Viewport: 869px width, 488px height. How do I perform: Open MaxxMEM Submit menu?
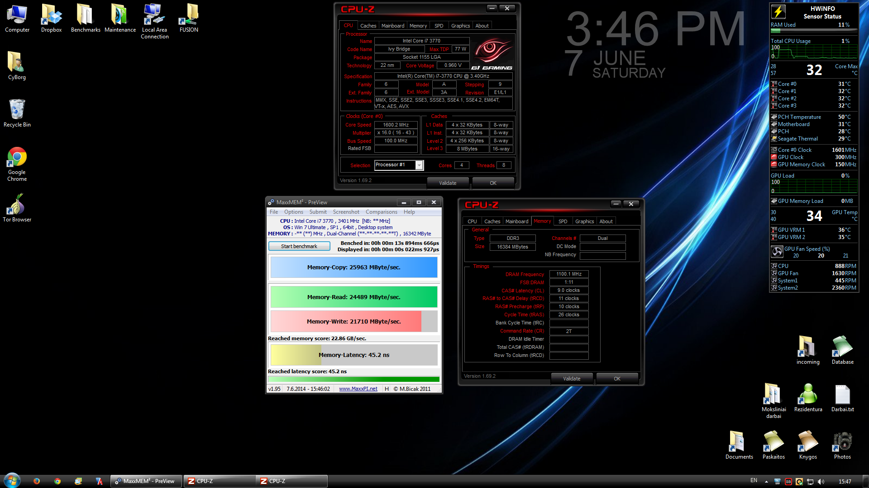point(318,212)
